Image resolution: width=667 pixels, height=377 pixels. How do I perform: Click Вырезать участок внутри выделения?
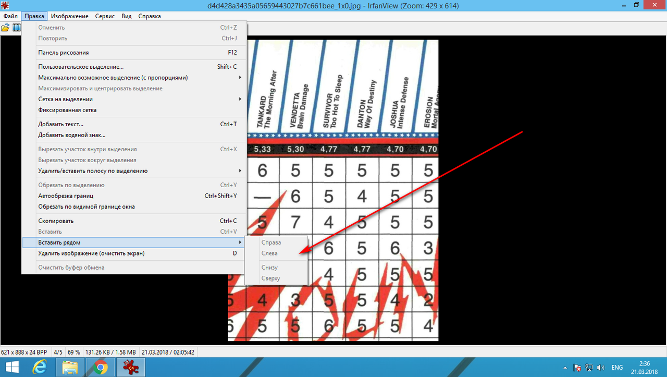134,149
